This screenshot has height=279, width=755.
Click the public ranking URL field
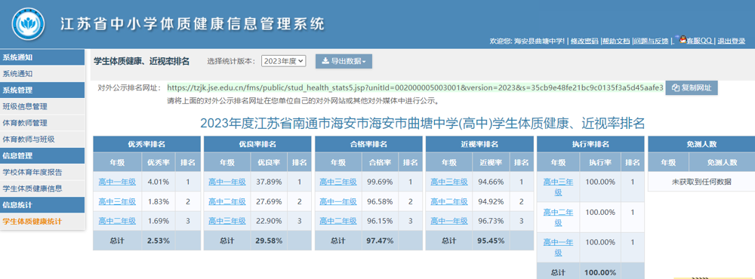click(415, 87)
